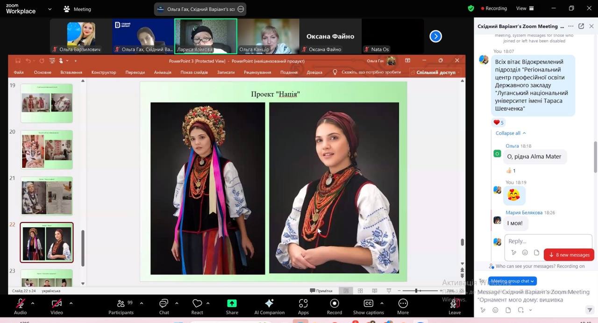Open the Participants panel
This screenshot has width=598, height=323.
tap(121, 306)
